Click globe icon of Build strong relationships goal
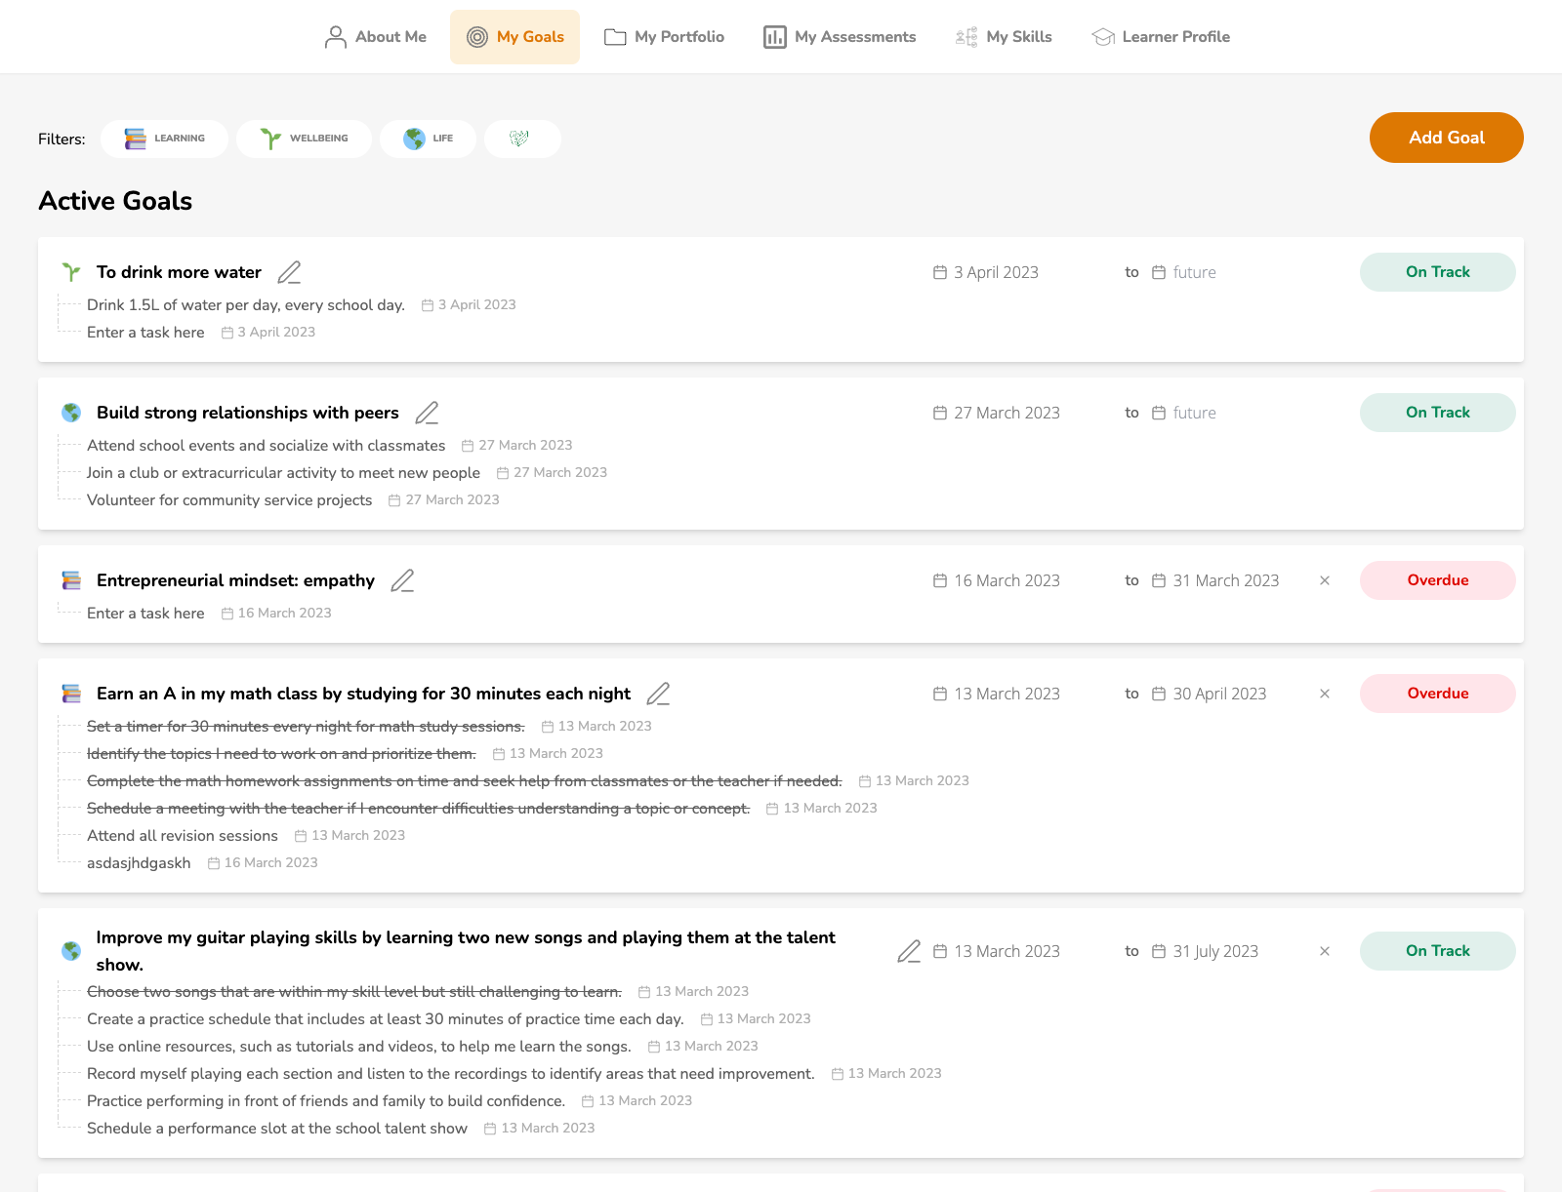Screen dimensions: 1562x1192 tap(71, 413)
